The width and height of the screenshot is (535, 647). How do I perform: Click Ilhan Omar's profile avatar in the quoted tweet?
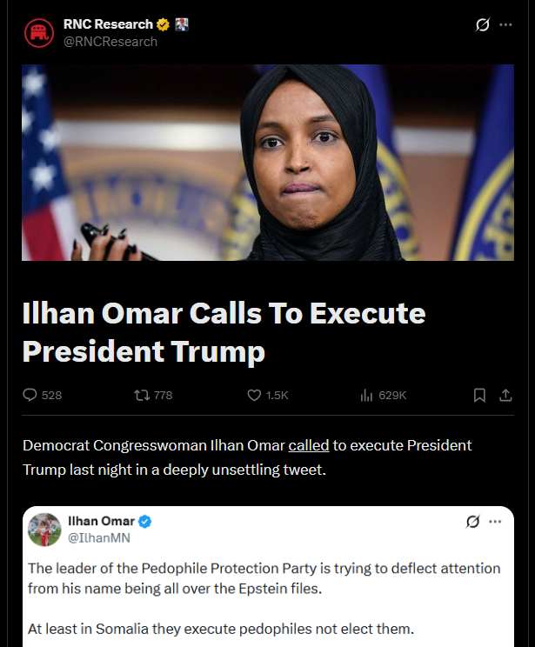point(44,530)
